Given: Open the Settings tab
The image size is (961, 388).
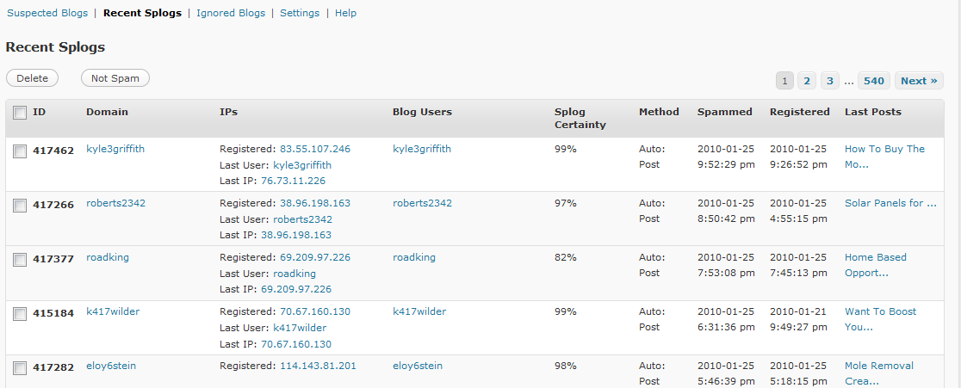Looking at the screenshot, I should (300, 13).
